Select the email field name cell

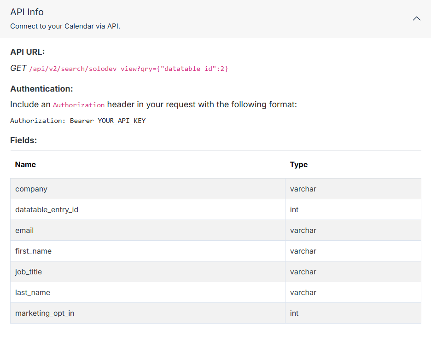pyautogui.click(x=148, y=230)
